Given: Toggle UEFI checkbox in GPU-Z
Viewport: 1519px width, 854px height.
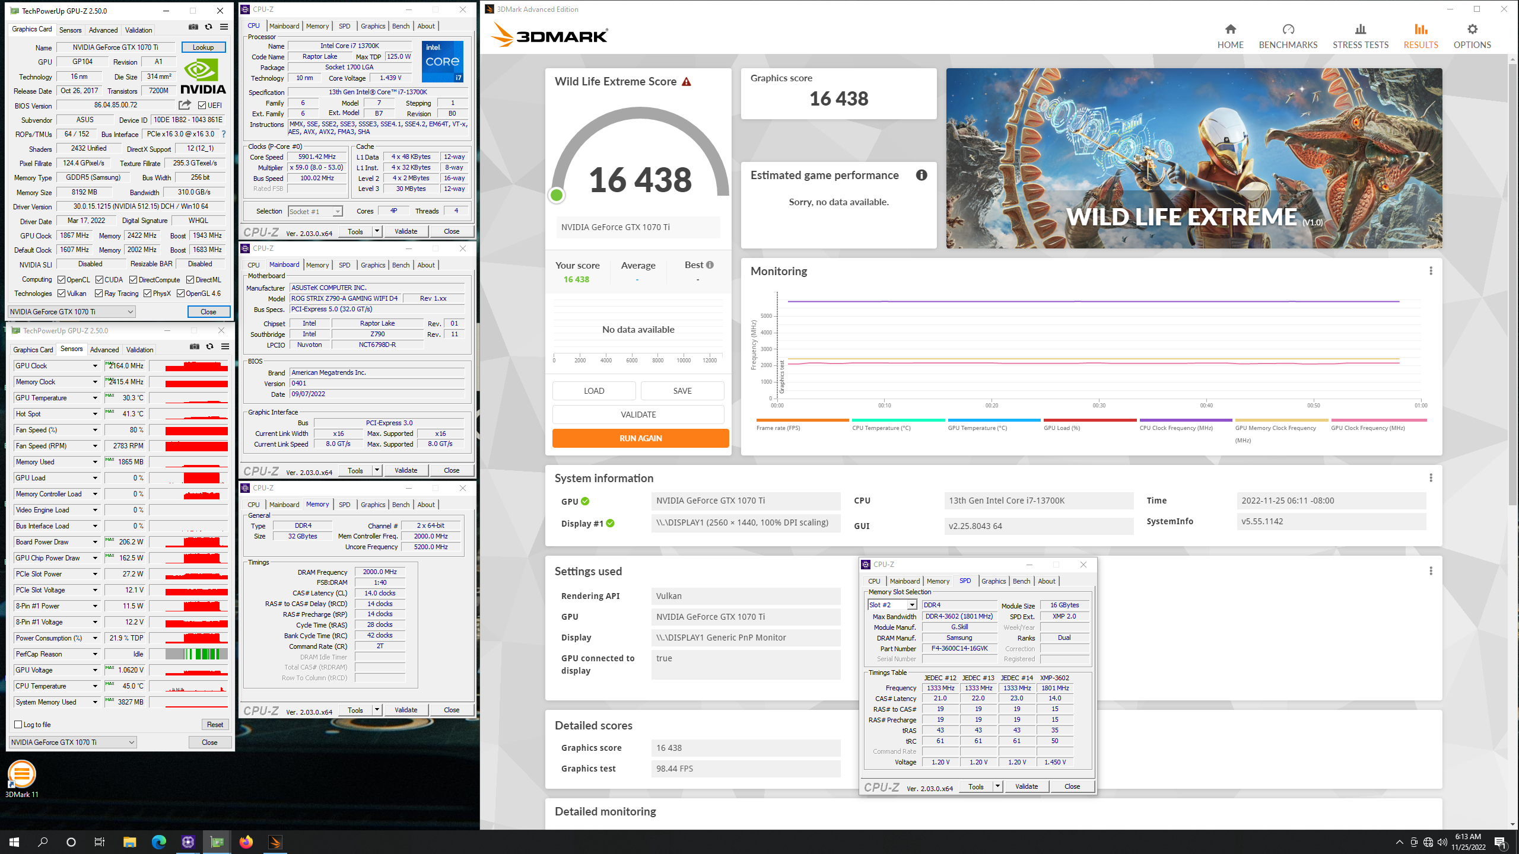Looking at the screenshot, I should [x=202, y=106].
